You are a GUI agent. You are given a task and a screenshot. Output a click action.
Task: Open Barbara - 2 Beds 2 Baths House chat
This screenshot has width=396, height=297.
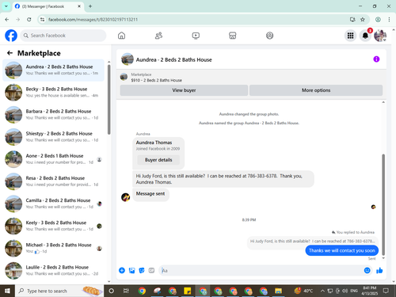tap(54, 115)
